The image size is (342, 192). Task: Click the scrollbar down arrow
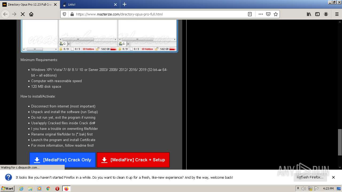pos(340,167)
